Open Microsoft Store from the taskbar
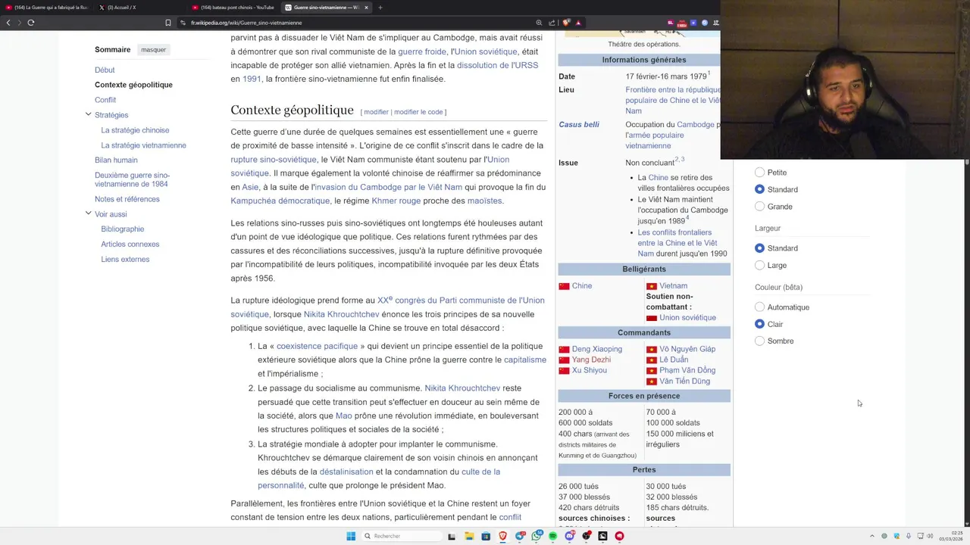 pyautogui.click(x=486, y=536)
